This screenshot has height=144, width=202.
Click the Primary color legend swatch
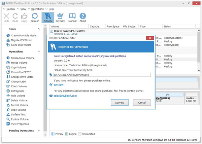coord(53,134)
